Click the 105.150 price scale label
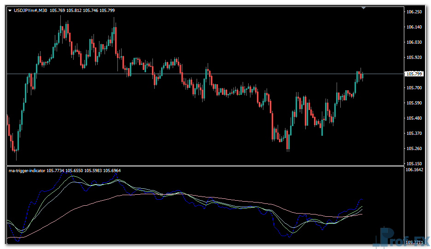The width and height of the screenshot is (431, 249). pos(414,163)
